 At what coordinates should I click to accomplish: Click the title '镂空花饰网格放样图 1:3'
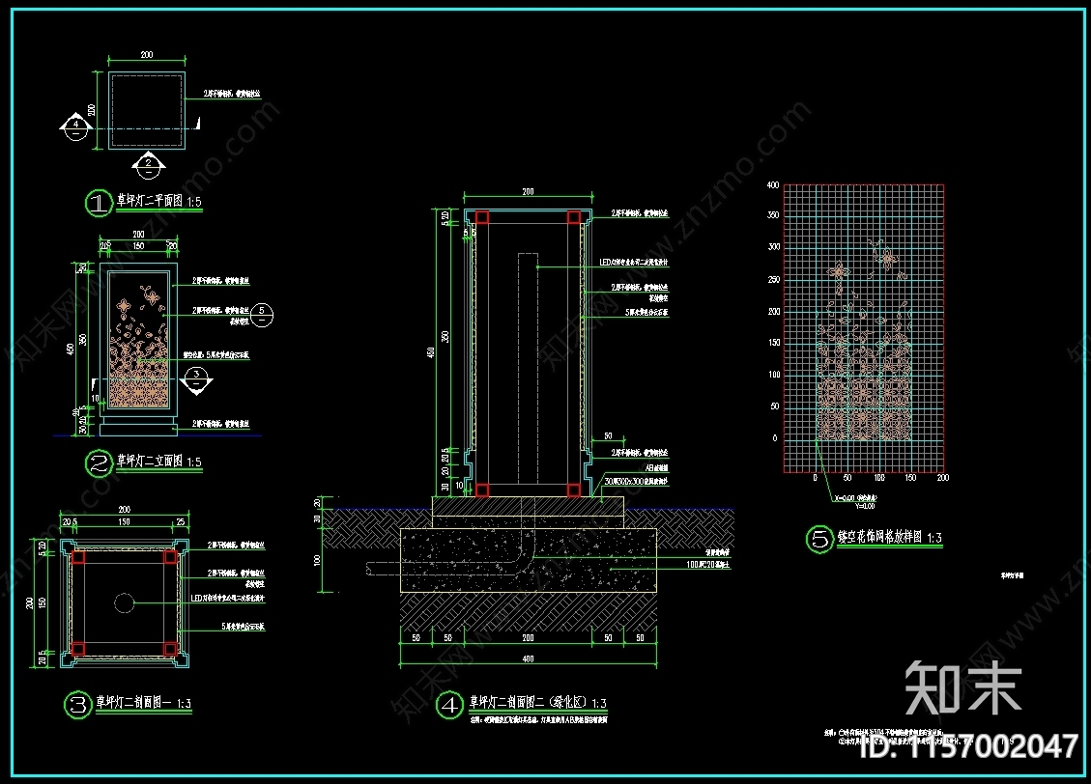(889, 537)
